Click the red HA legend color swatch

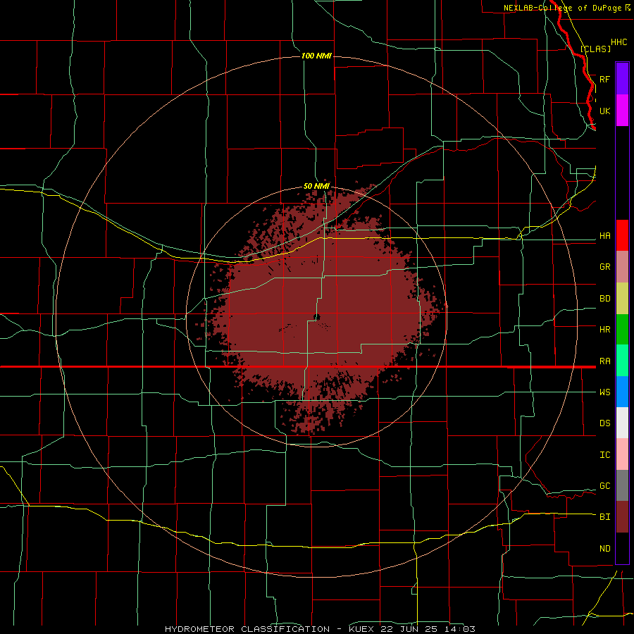tap(622, 235)
